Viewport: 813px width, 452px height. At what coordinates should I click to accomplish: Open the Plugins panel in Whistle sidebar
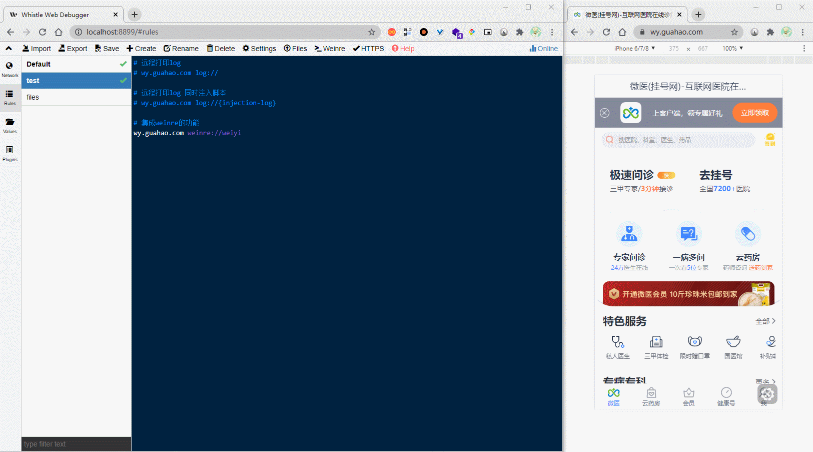(10, 154)
